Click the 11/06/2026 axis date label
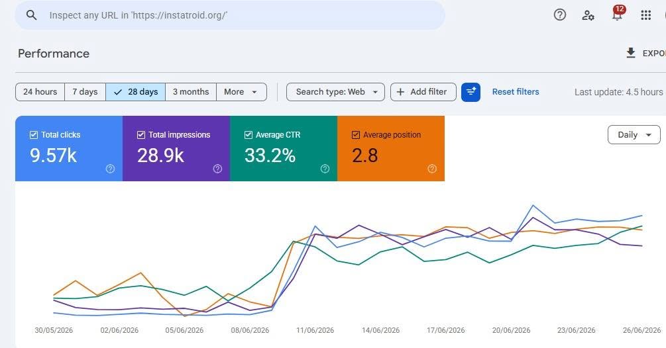Screen dimensions: 666x348 pos(315,330)
